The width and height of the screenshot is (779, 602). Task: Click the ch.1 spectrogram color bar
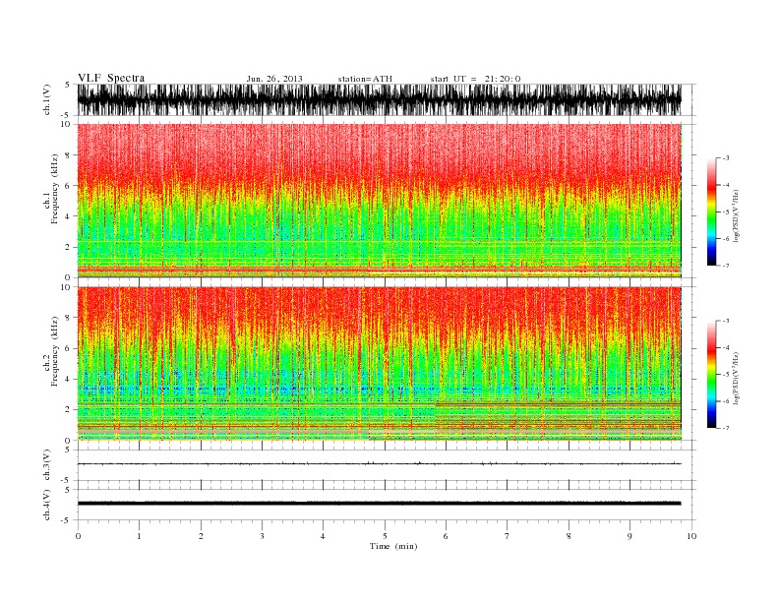(711, 211)
